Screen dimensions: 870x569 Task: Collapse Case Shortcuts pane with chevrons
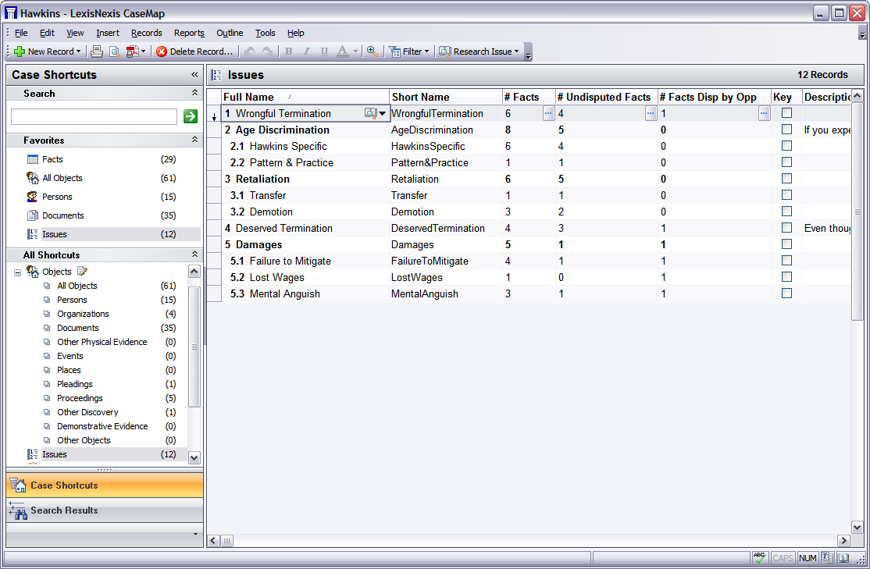coord(194,75)
